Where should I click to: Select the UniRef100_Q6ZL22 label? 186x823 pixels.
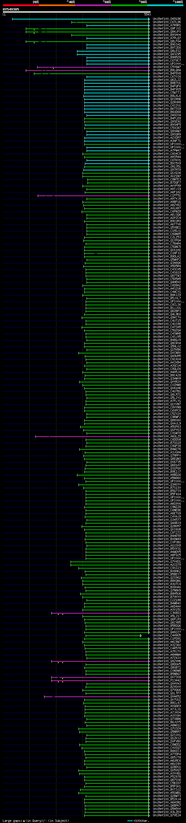[x=167, y=80]
